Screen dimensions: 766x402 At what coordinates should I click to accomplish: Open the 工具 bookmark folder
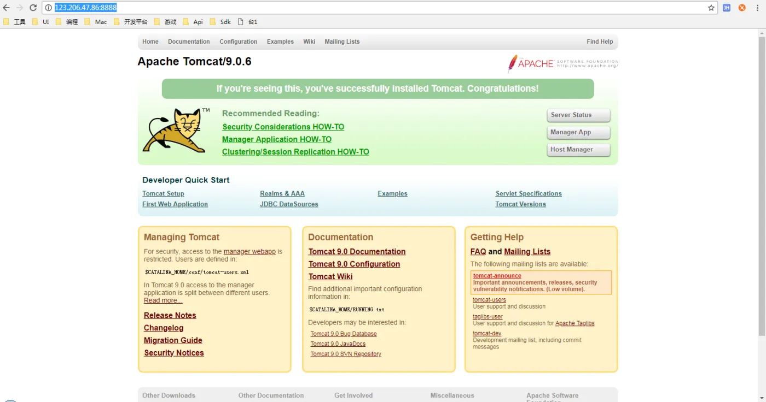point(14,22)
